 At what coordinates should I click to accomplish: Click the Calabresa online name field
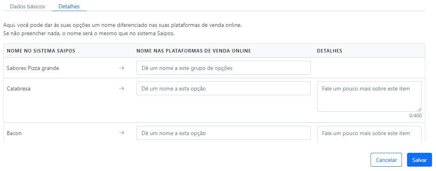coord(223,88)
